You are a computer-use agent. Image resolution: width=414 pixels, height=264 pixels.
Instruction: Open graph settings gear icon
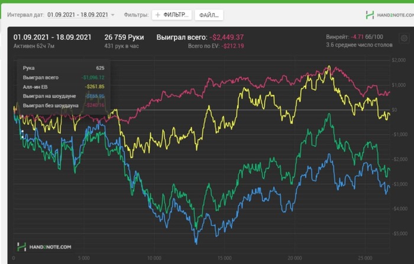point(404,38)
